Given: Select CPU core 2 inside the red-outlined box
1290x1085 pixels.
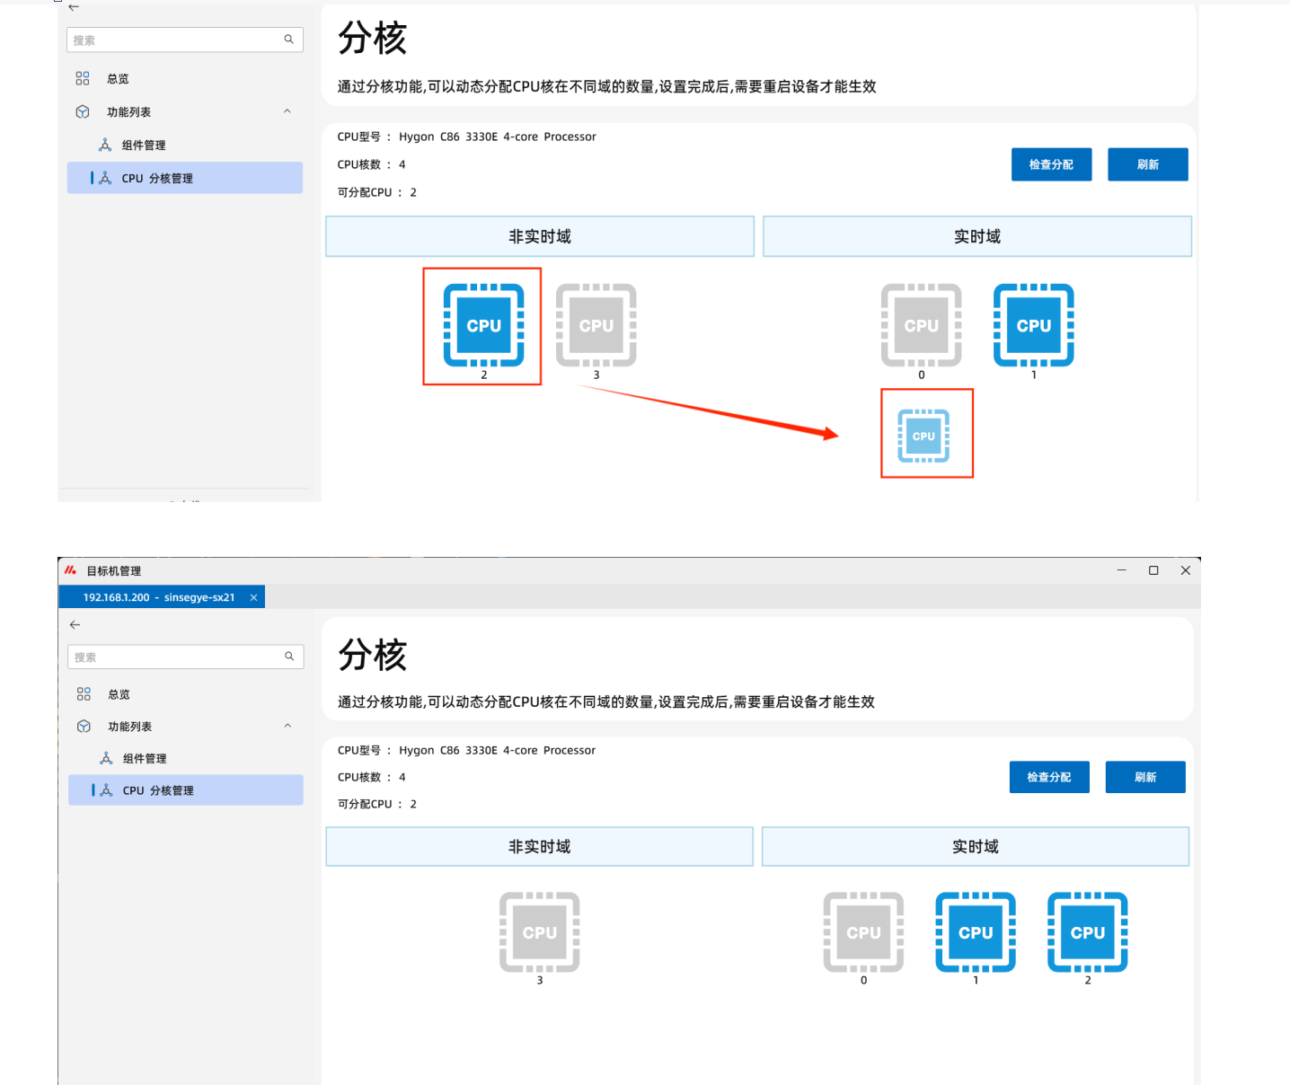Looking at the screenshot, I should pyautogui.click(x=483, y=325).
